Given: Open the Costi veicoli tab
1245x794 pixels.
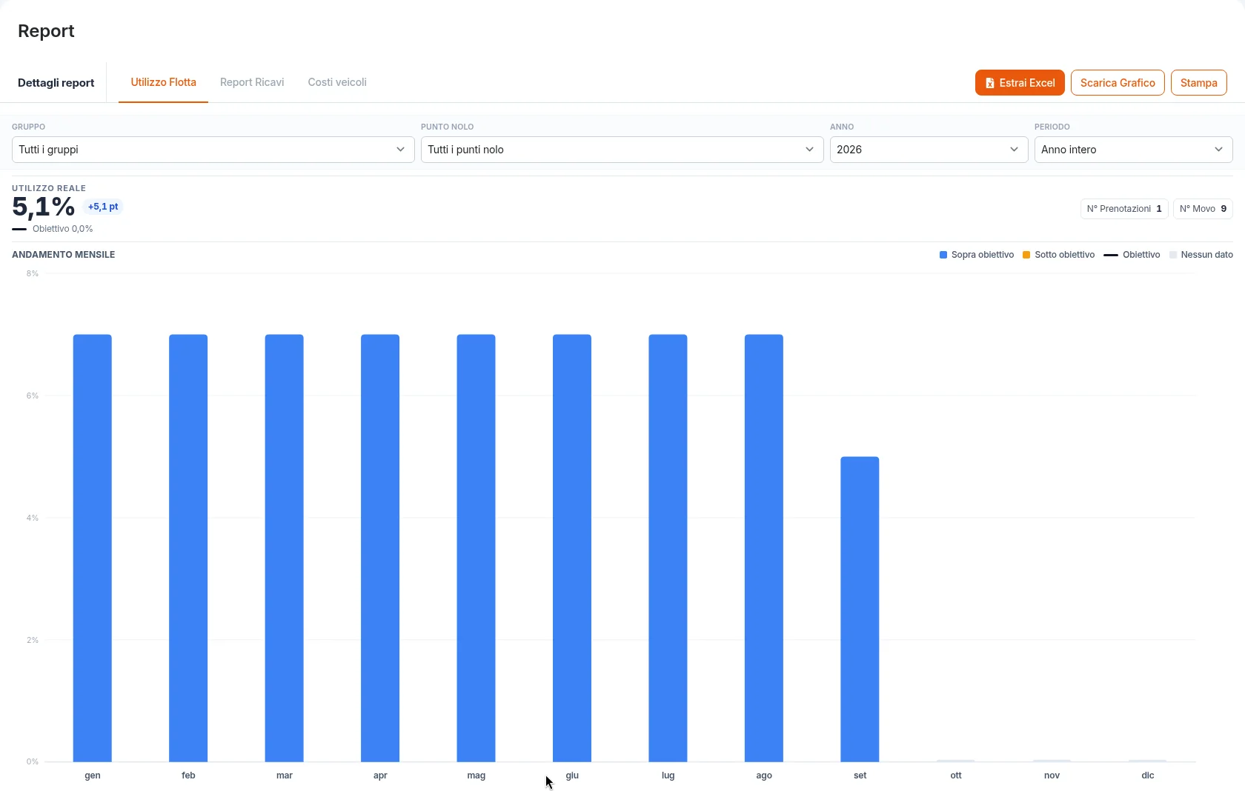Looking at the screenshot, I should point(337,82).
